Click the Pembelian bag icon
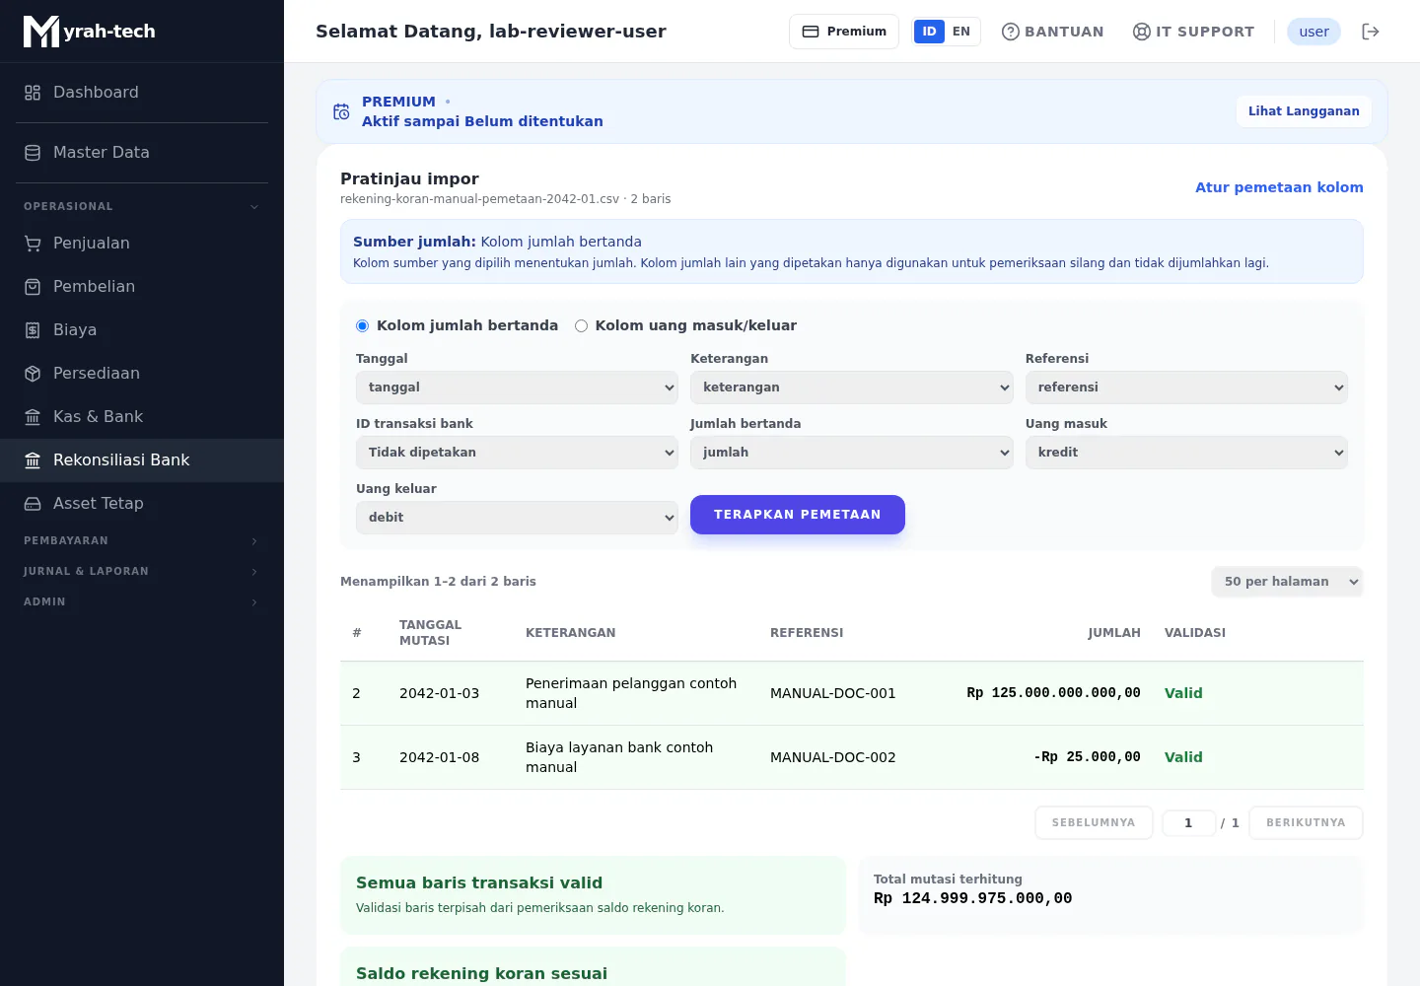The height and width of the screenshot is (986, 1420). 33,287
